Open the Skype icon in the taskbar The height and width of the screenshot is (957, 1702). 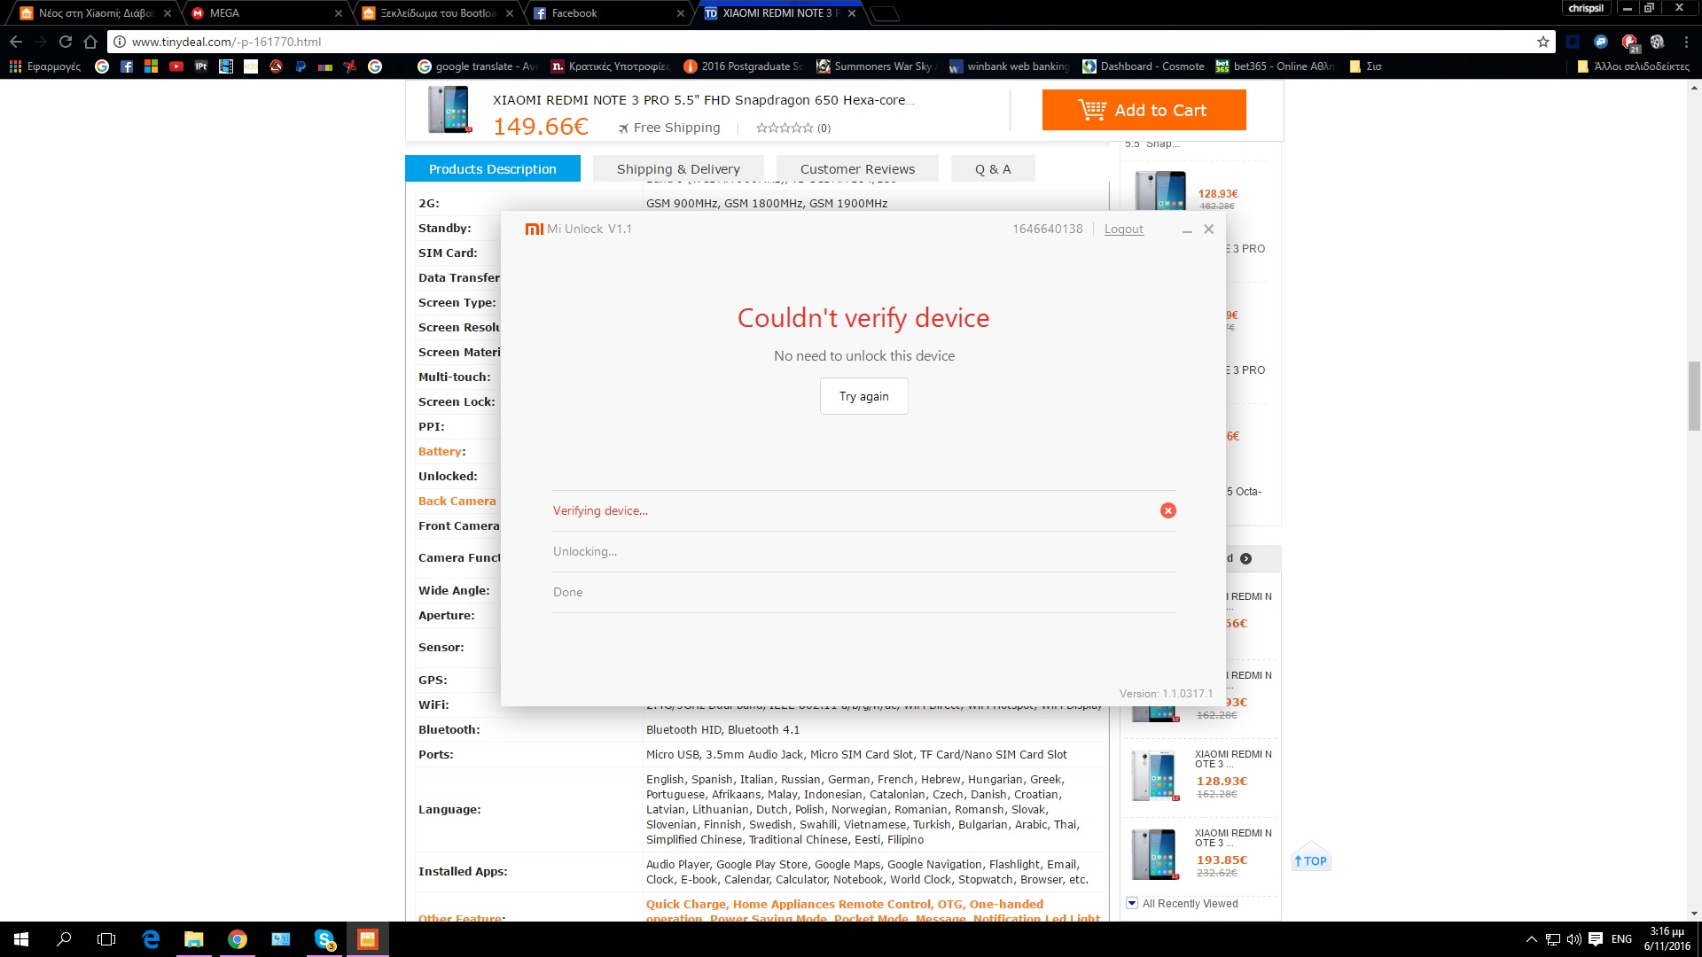coord(324,939)
